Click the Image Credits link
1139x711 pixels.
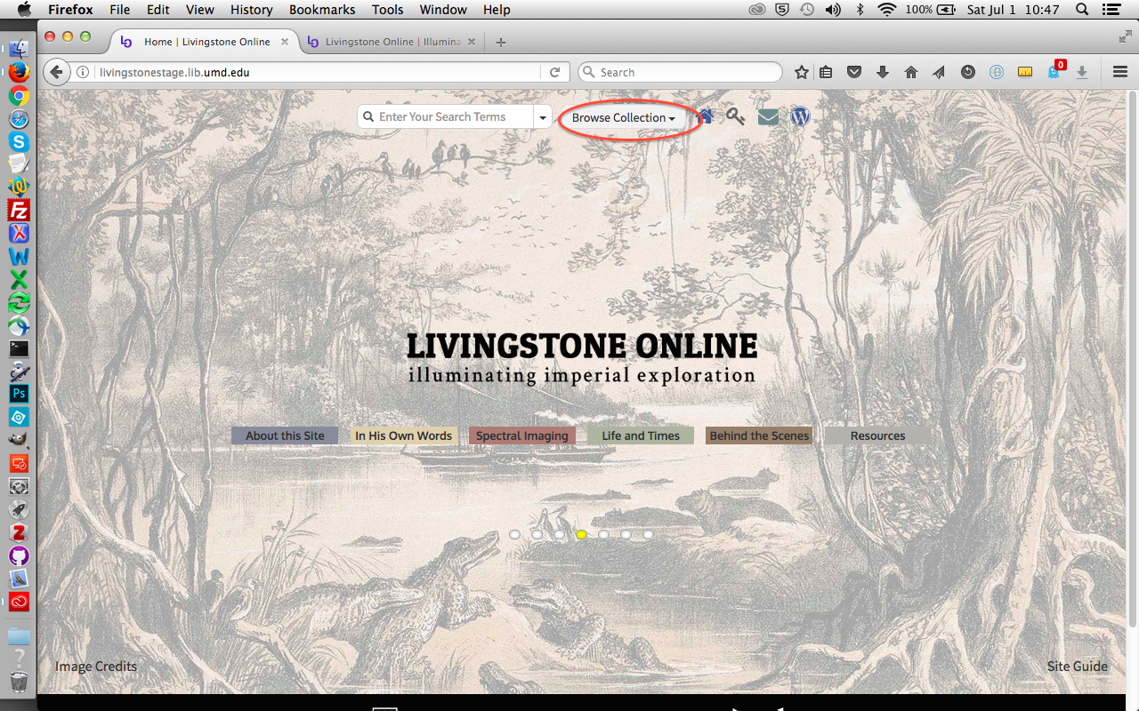(96, 666)
